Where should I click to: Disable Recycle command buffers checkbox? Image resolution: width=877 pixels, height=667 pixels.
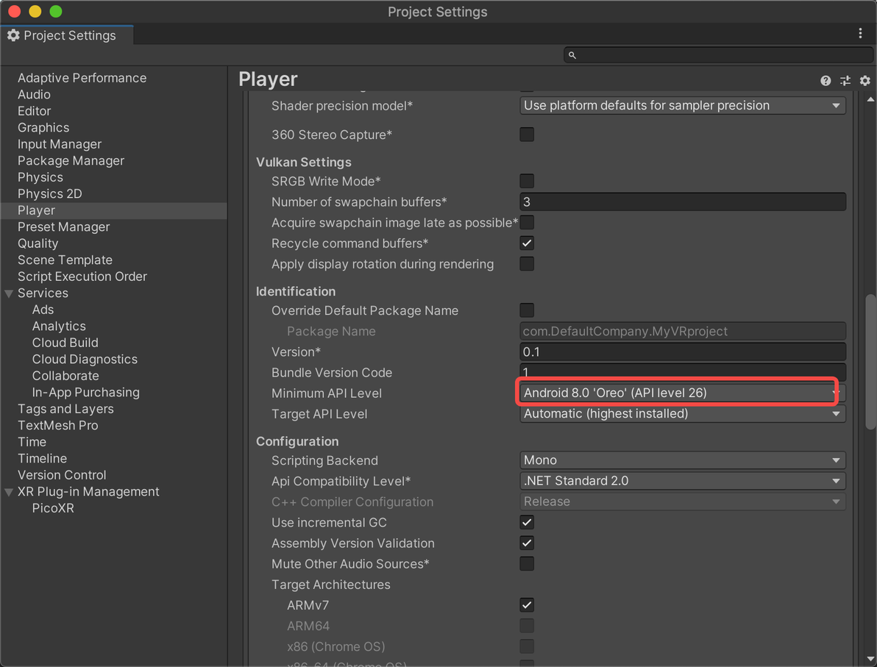pos(527,243)
